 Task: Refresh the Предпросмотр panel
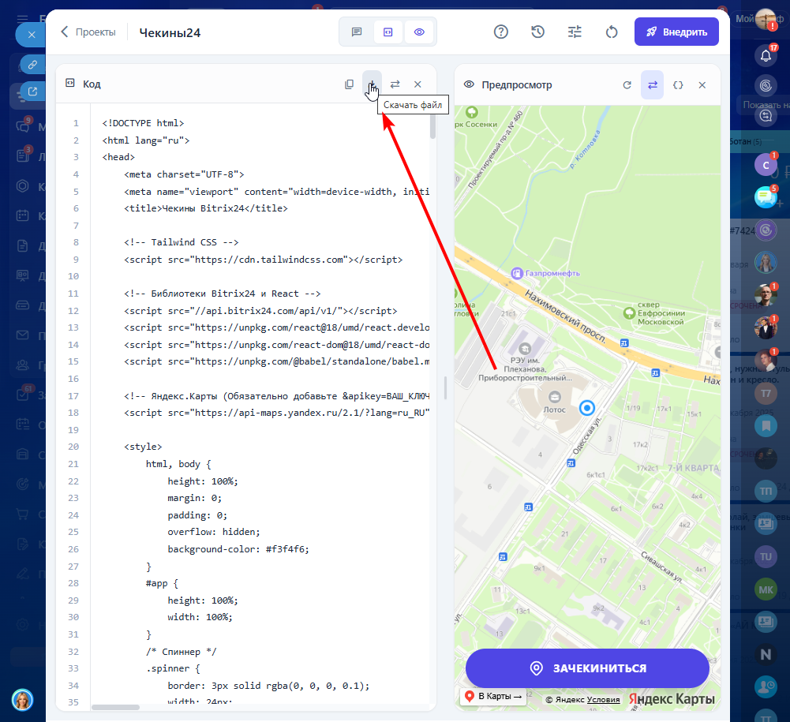[x=627, y=85]
